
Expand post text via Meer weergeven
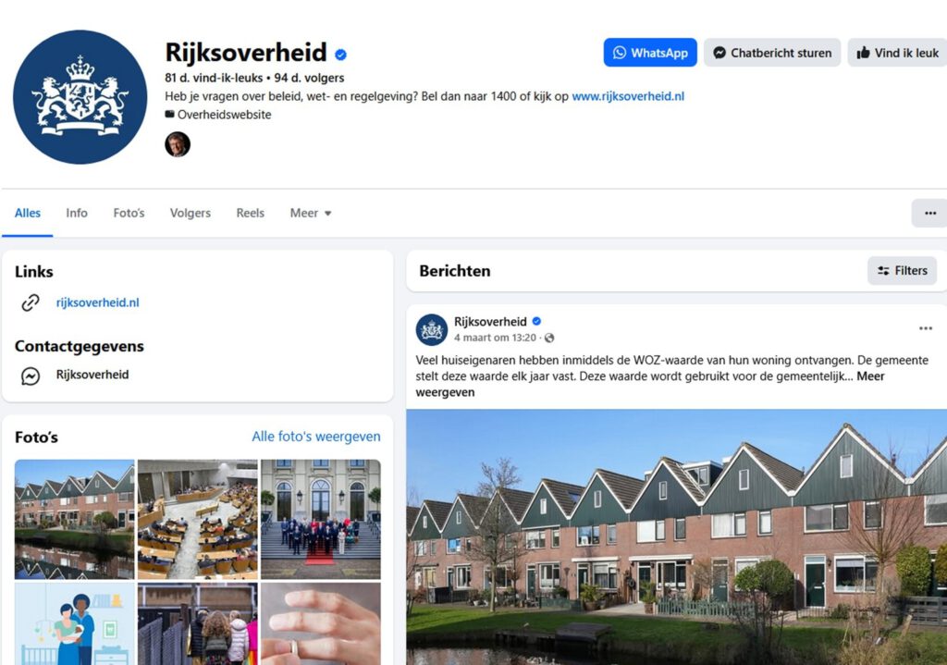[650, 384]
